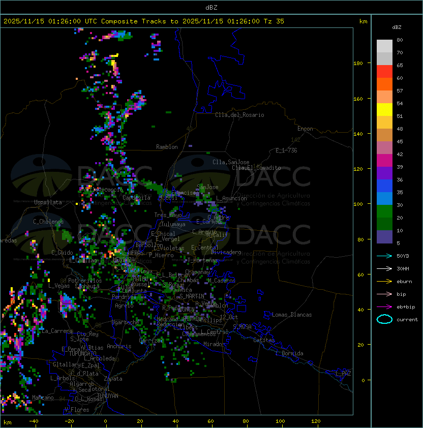Select the bright green swatch in dBZ legend
Screen dimensions: 423x428
pos(384,211)
